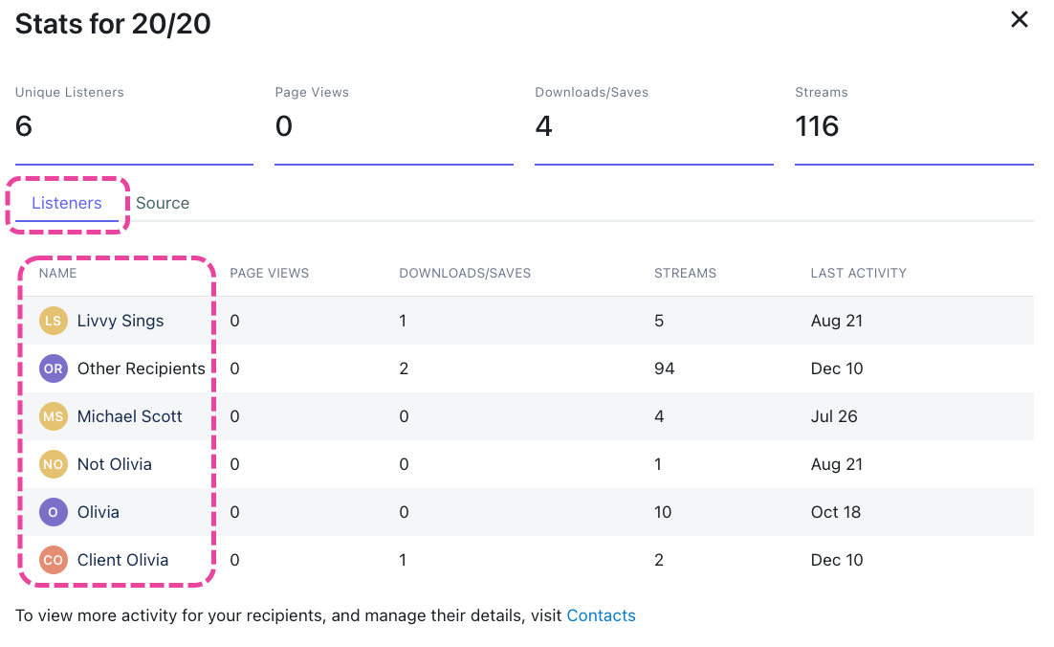Select the Client Olivia name

(122, 560)
